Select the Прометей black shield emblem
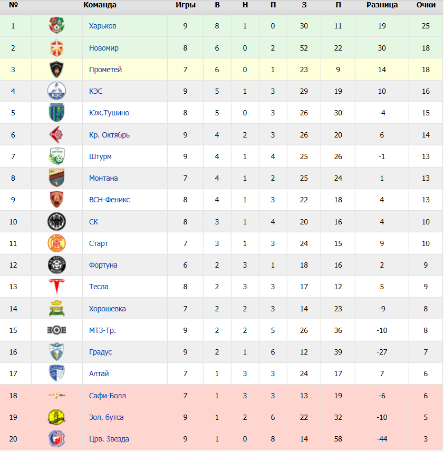 point(56,70)
